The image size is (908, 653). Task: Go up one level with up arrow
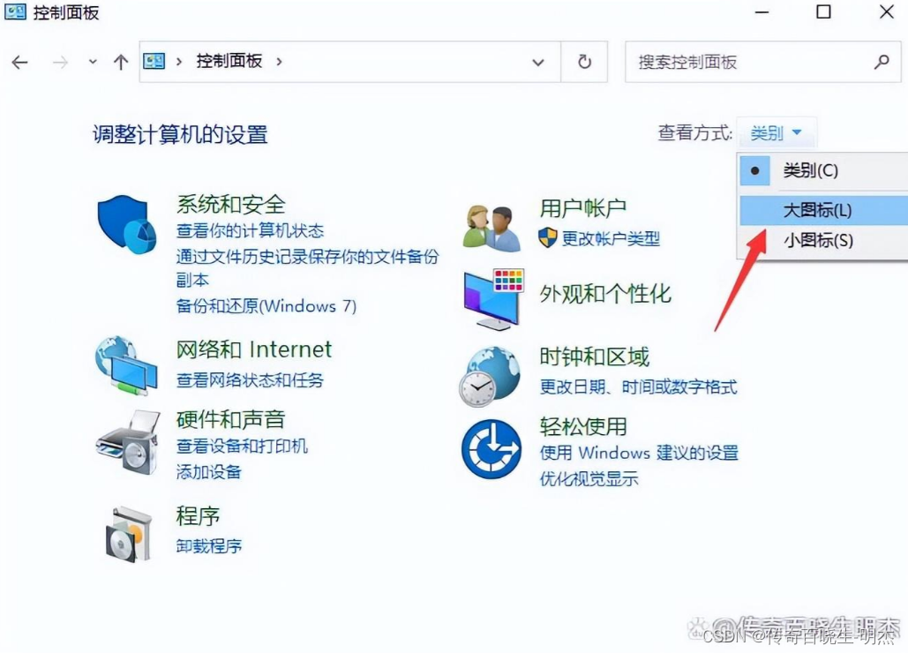(x=120, y=62)
